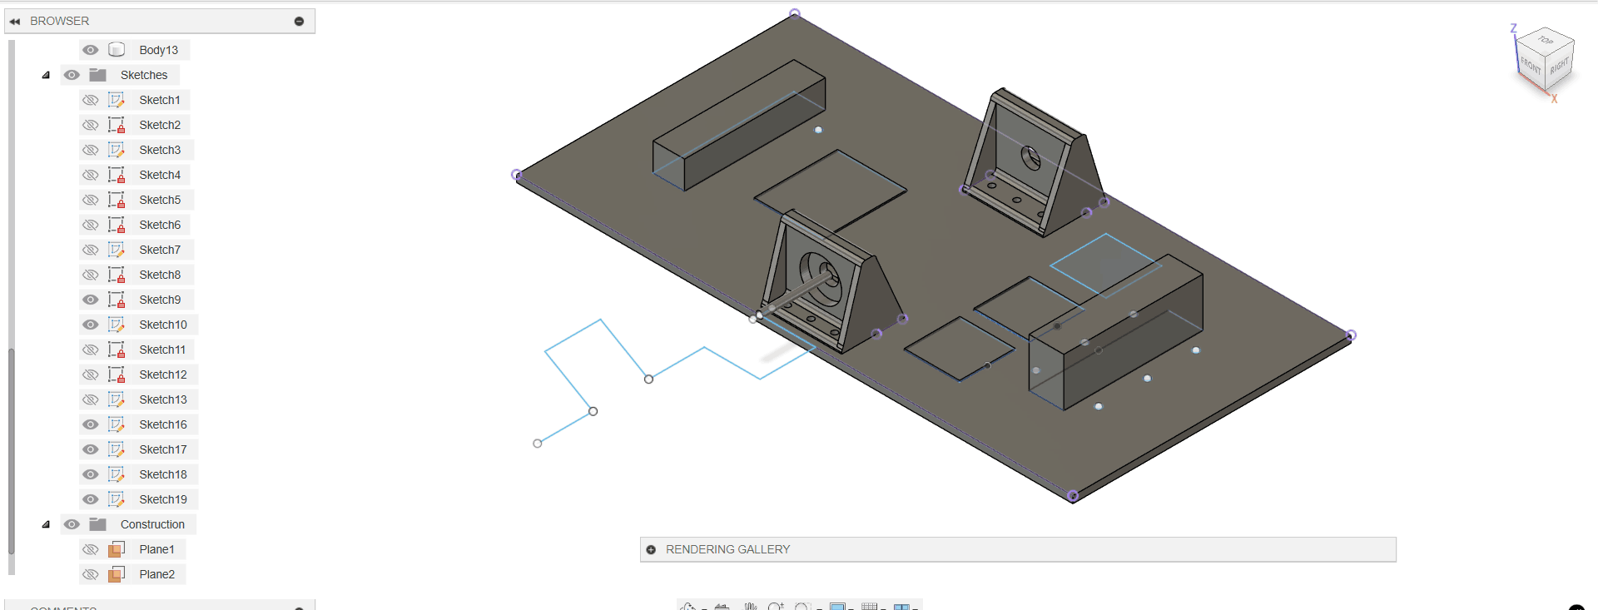The image size is (1598, 610).
Task: Click the Body13 body icon
Action: (117, 50)
